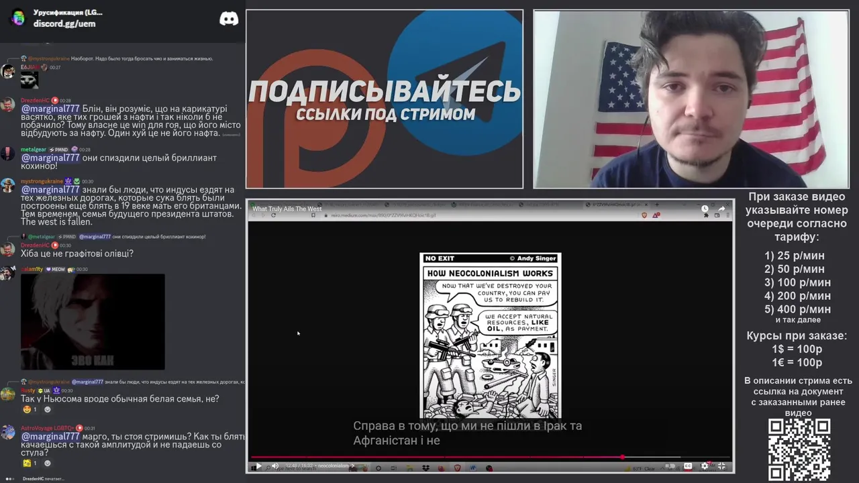Enter fullscreen in the YouTube player
The image size is (859, 483).
(721, 466)
